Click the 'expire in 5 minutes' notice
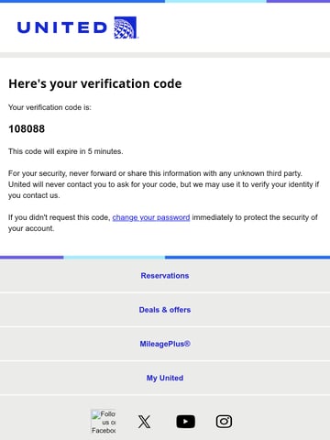 [66, 151]
